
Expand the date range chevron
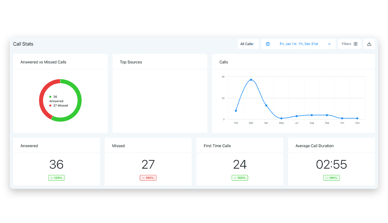click(329, 44)
